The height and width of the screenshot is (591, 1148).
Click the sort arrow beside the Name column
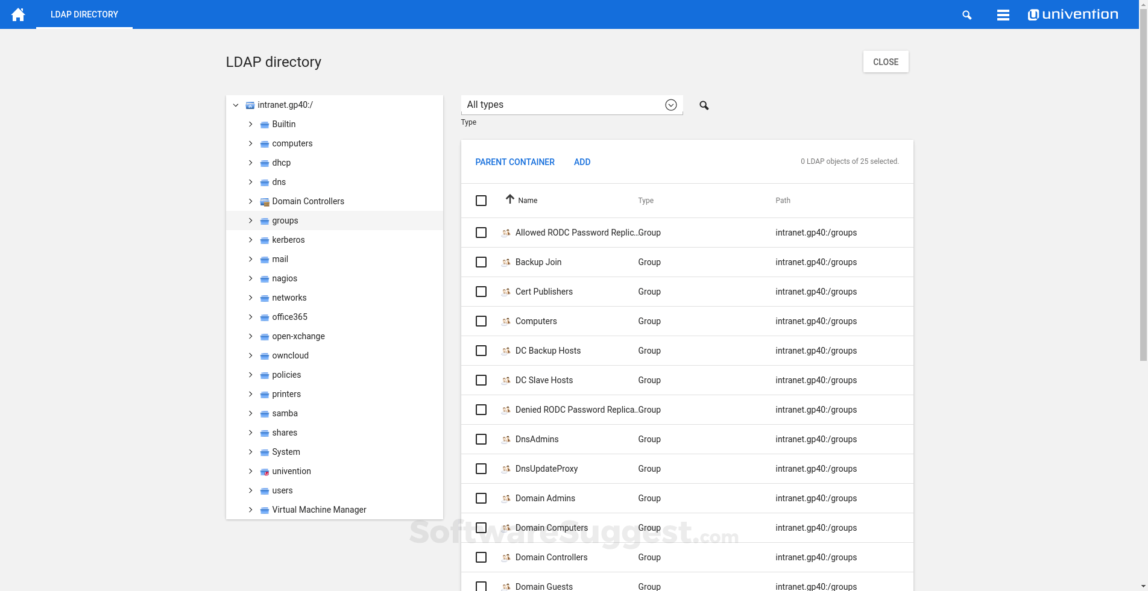(x=509, y=199)
